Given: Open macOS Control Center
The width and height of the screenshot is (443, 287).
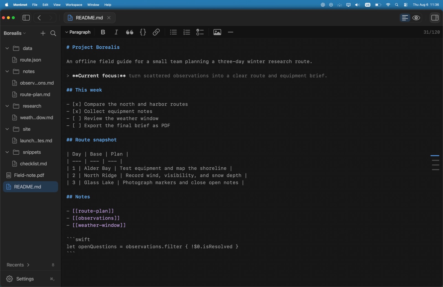Looking at the screenshot, I should 406,5.
